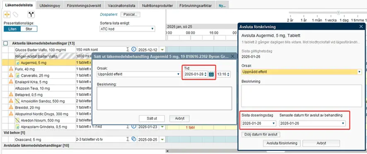Expand the green arrow menu in Oxascand row

coord(162,140)
